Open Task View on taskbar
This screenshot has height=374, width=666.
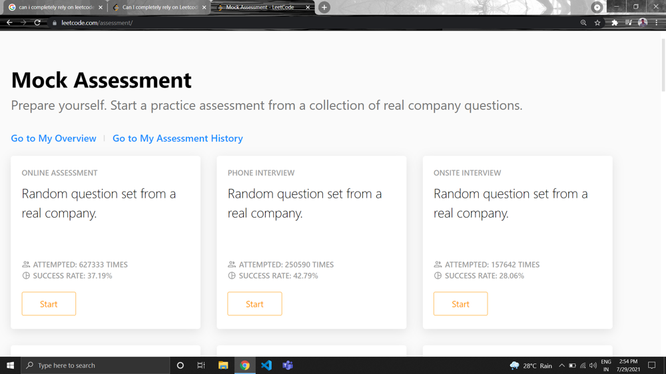click(x=201, y=365)
